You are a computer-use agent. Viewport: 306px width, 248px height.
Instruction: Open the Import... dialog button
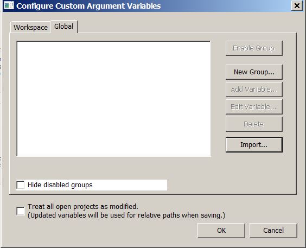click(x=254, y=145)
